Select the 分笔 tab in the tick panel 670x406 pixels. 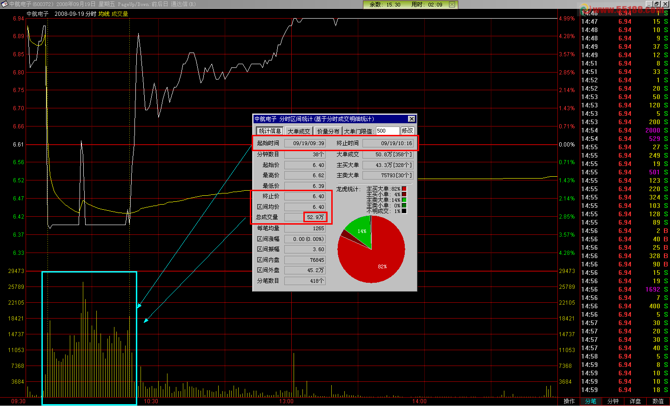click(591, 401)
